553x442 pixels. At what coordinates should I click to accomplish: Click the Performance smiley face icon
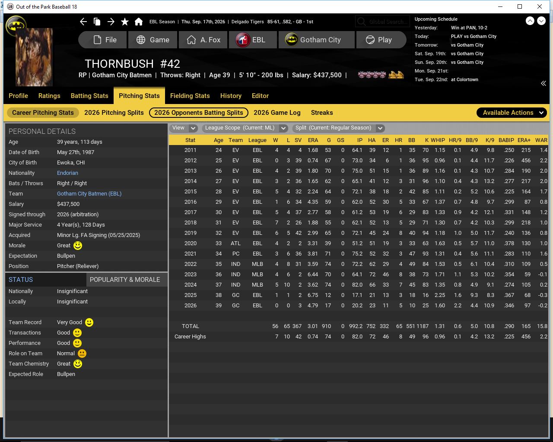coord(77,343)
